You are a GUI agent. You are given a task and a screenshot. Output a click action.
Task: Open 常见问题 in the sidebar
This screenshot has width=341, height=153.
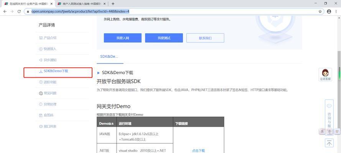(48, 93)
